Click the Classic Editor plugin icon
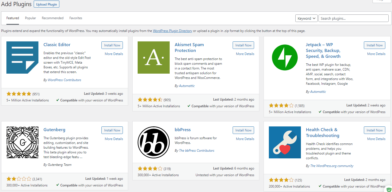Image resolution: width=392 pixels, height=192 pixels. pyautogui.click(x=22, y=58)
